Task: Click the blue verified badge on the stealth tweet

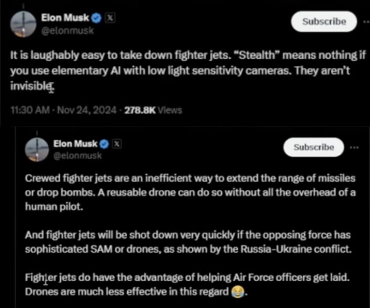Action: 96,18
